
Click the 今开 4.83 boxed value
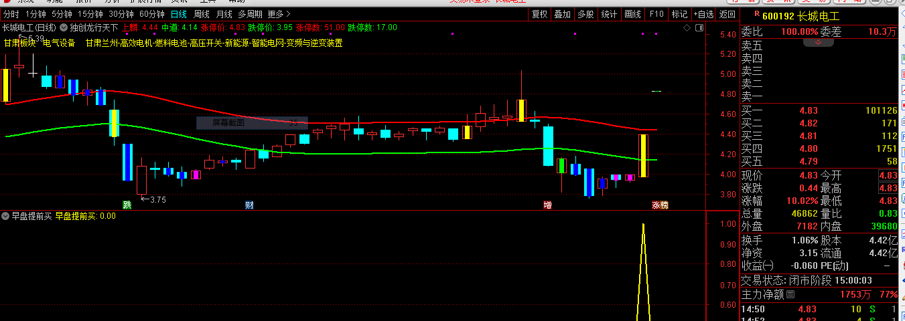click(888, 175)
